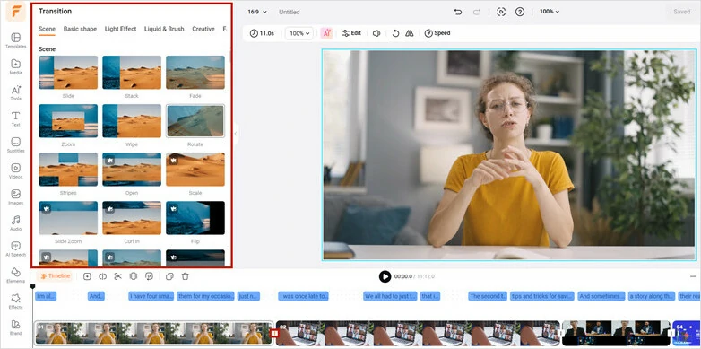Select the Stripes transition thumbnail

pyautogui.click(x=68, y=170)
